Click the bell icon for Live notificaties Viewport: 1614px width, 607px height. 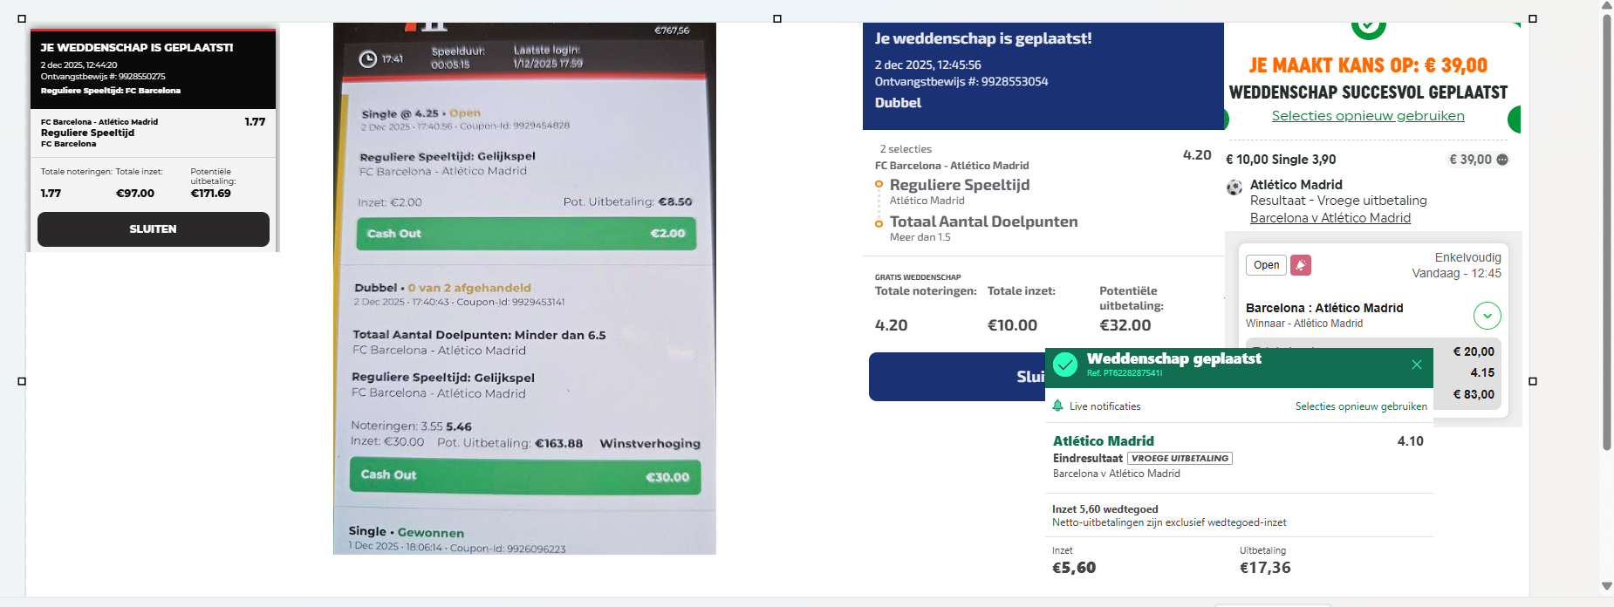1058,406
